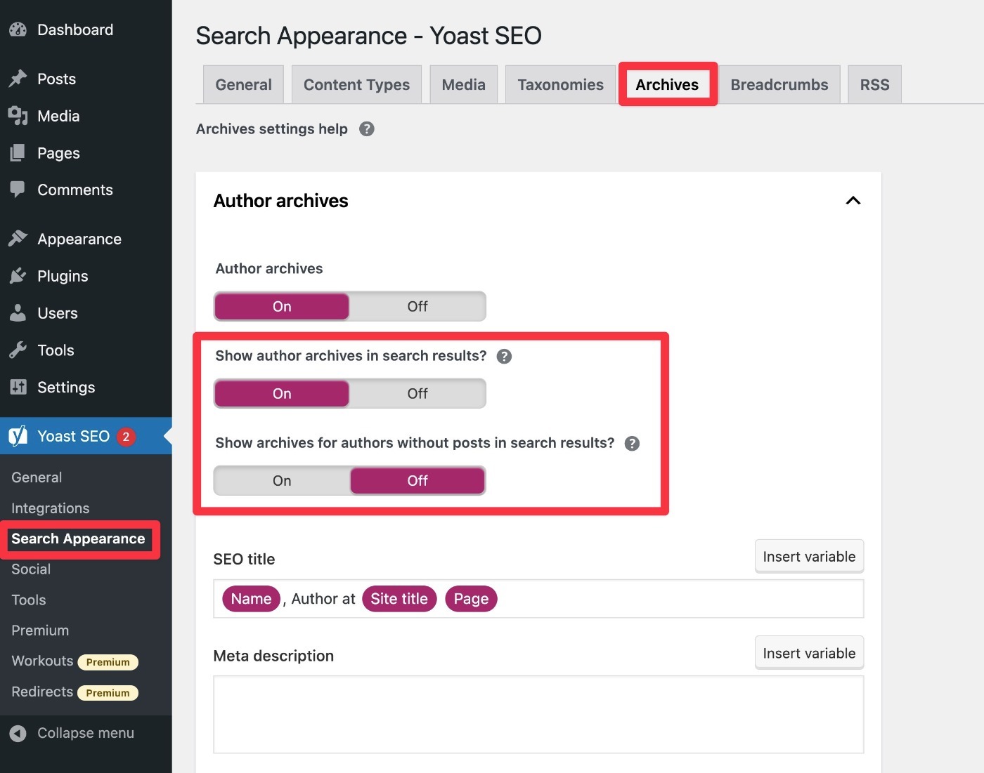
Task: Set archives for authors without posts Off
Action: 417,480
